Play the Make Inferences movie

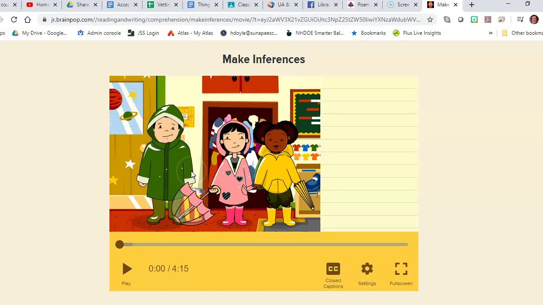[x=126, y=269]
